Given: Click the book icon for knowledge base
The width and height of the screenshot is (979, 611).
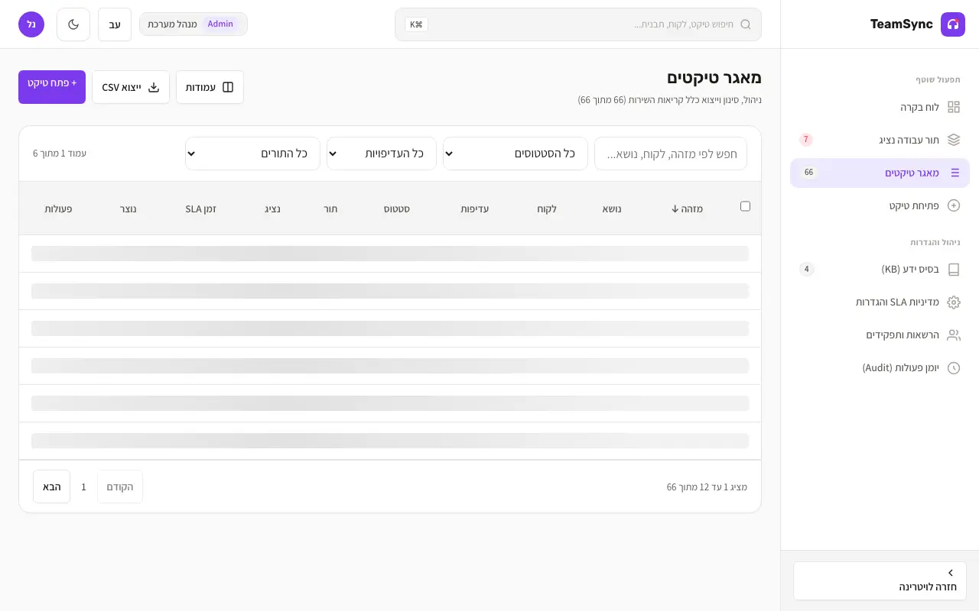Looking at the screenshot, I should 954,270.
